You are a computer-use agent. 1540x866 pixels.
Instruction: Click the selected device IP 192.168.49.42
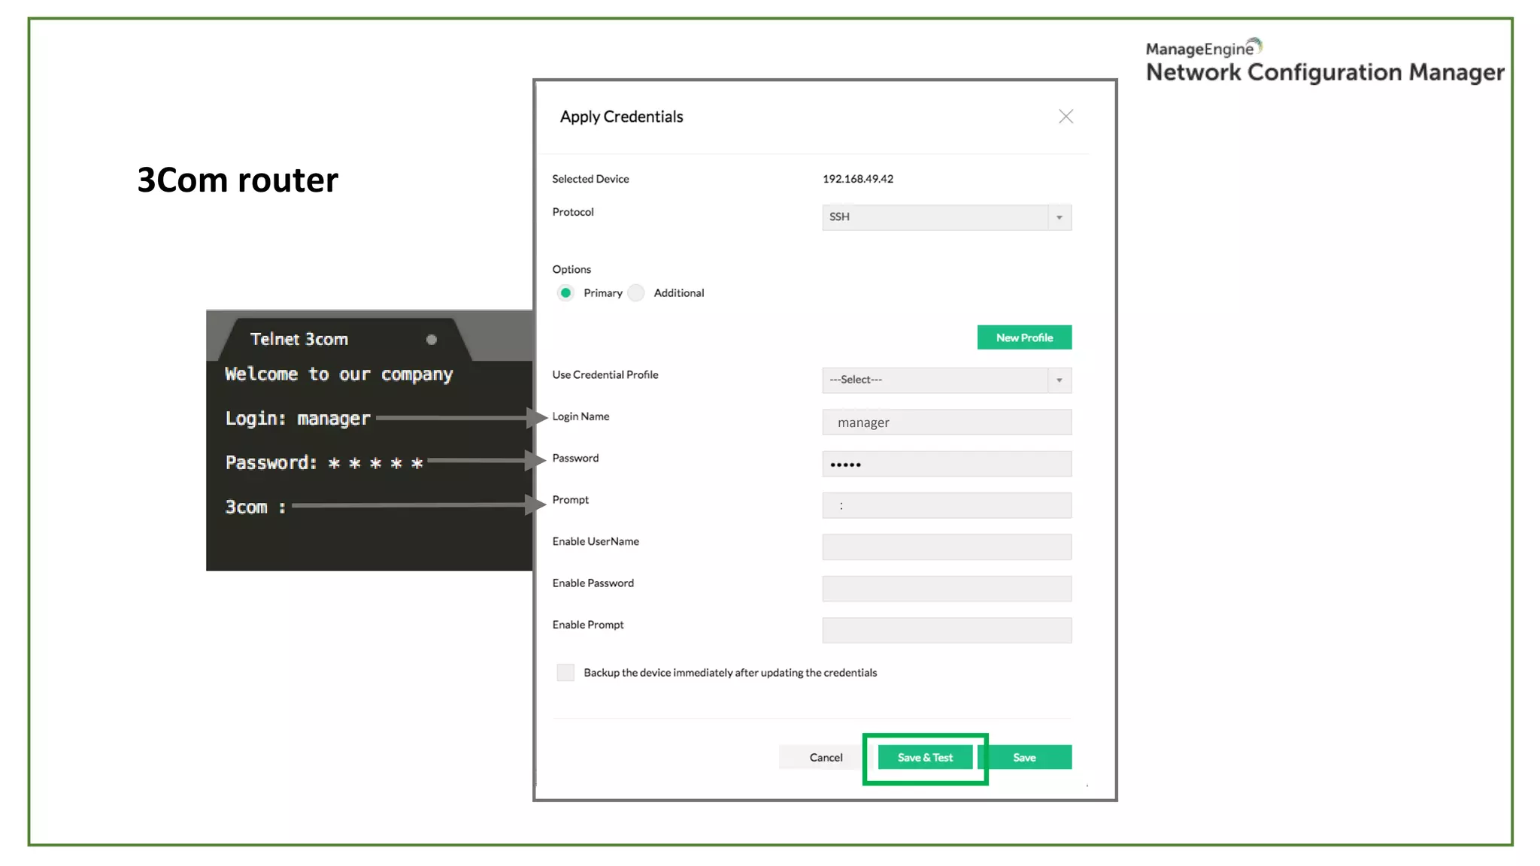point(858,179)
